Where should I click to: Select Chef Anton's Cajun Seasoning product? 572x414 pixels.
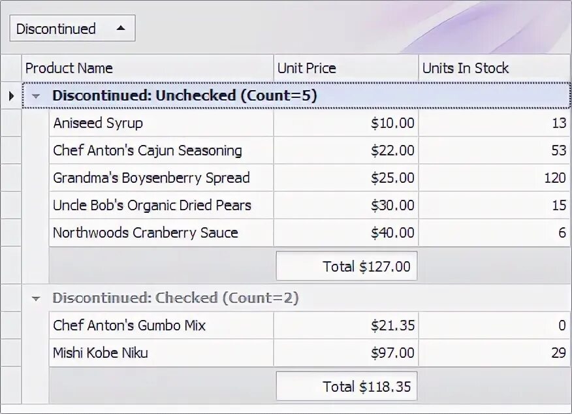point(148,151)
